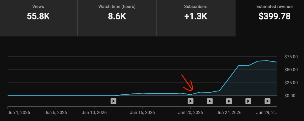Click the truncated Jun 29 date label
The width and height of the screenshot is (304, 121).
click(x=267, y=112)
